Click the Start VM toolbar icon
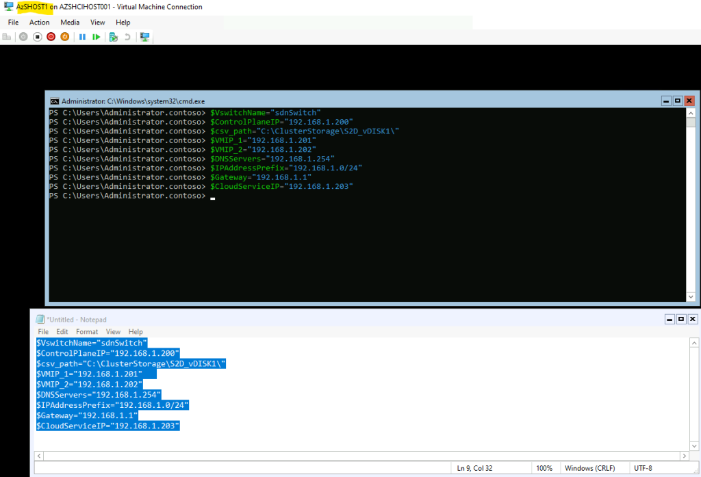 tap(23, 37)
